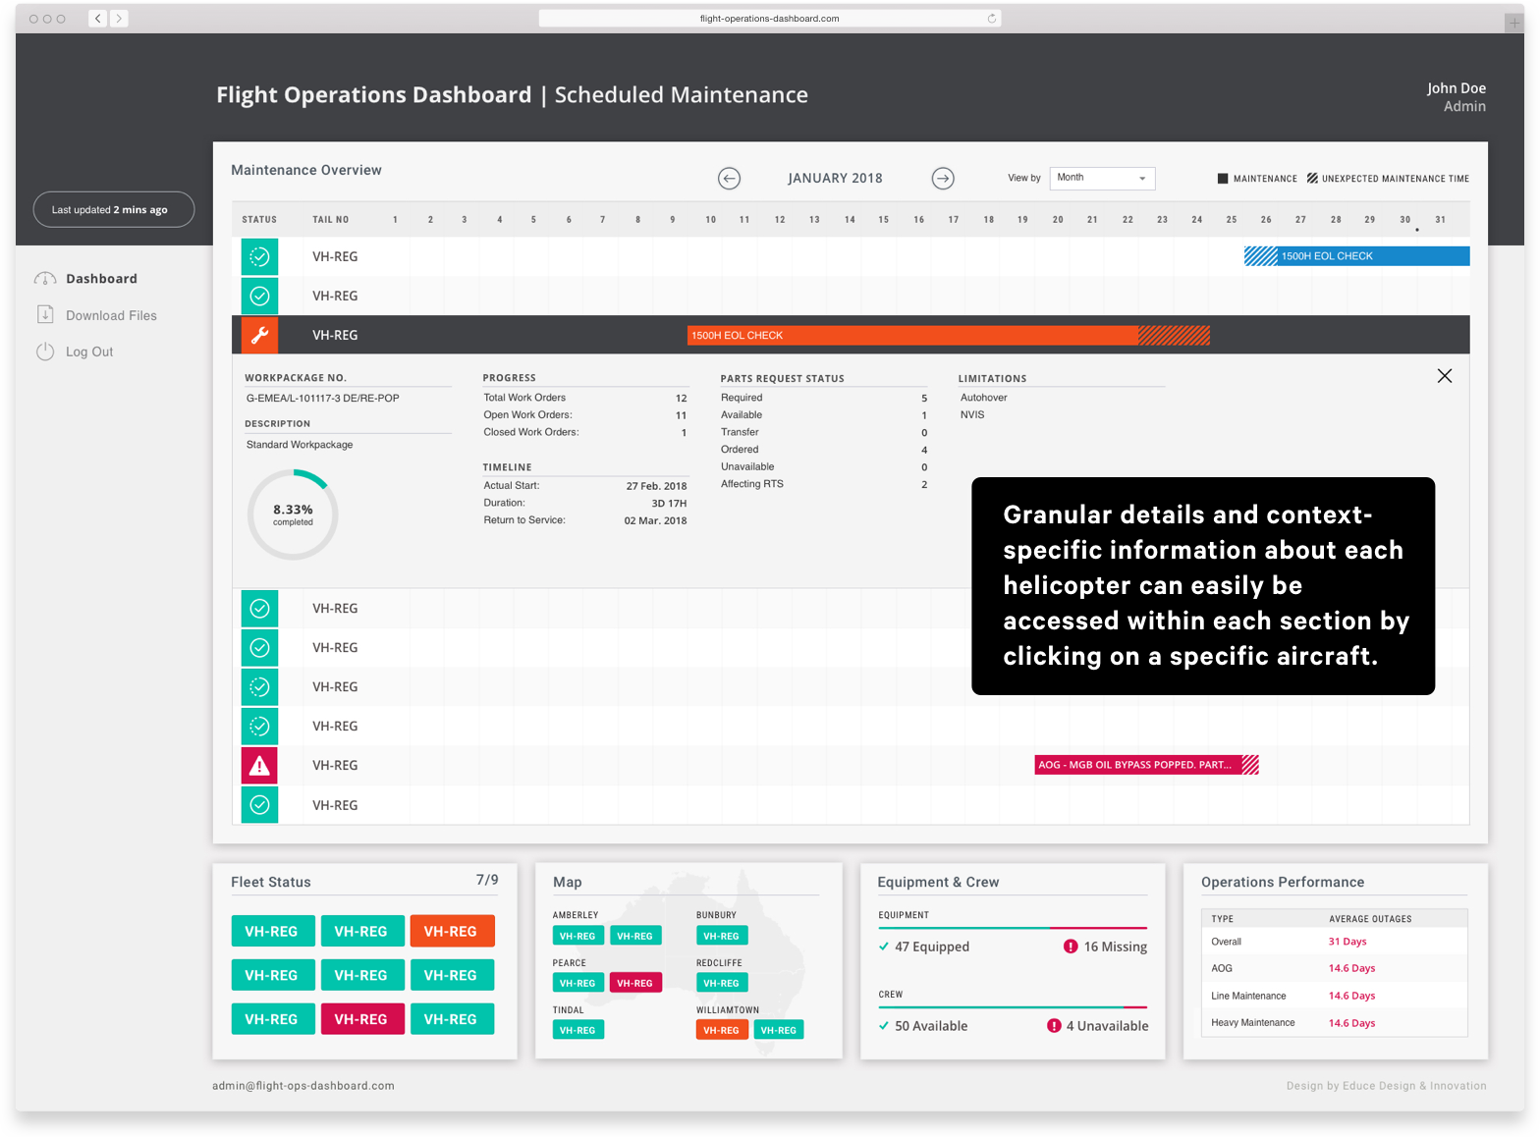Image resolution: width=1540 pixels, height=1137 pixels.
Task: Toggle the Maintenance legend square
Action: click(1223, 179)
